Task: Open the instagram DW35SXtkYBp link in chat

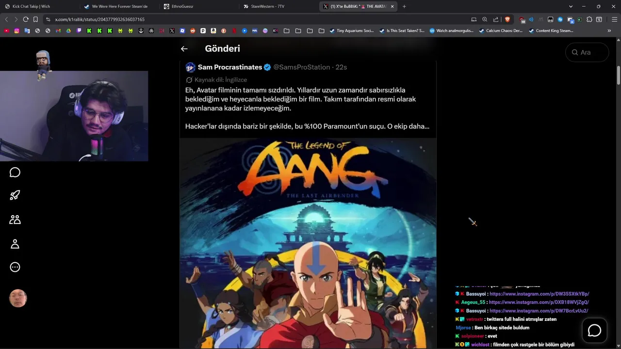Action: [x=539, y=294]
